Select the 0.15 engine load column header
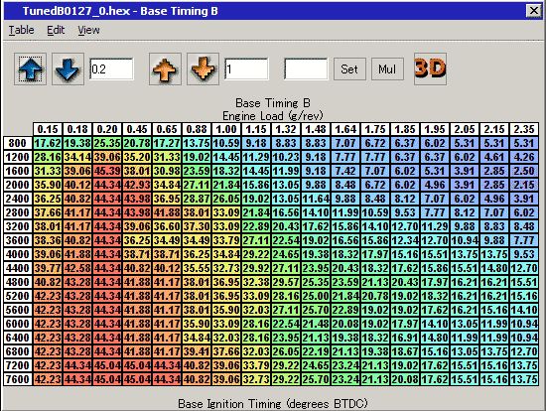The height and width of the screenshot is (411, 546). pyautogui.click(x=48, y=129)
